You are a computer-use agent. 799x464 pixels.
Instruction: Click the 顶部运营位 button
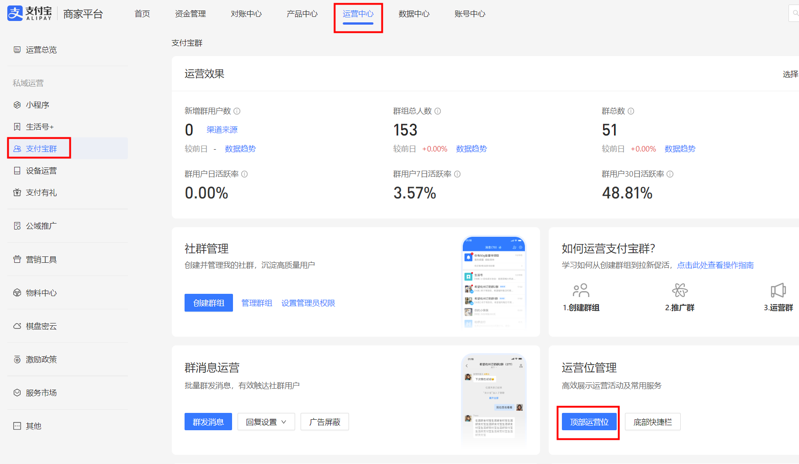point(589,422)
